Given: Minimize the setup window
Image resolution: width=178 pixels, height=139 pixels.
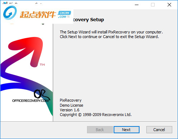Looking at the screenshot, I should [x=137, y=5].
